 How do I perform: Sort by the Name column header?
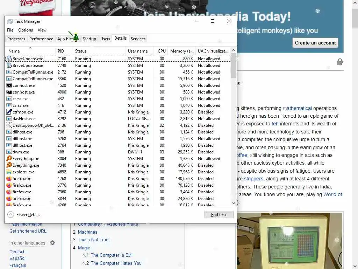[30, 51]
